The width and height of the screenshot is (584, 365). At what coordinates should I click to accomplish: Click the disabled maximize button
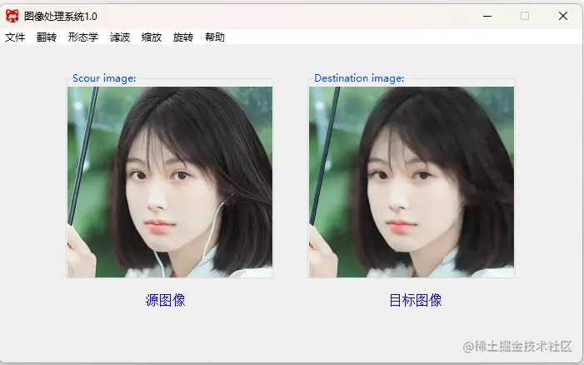tap(525, 16)
